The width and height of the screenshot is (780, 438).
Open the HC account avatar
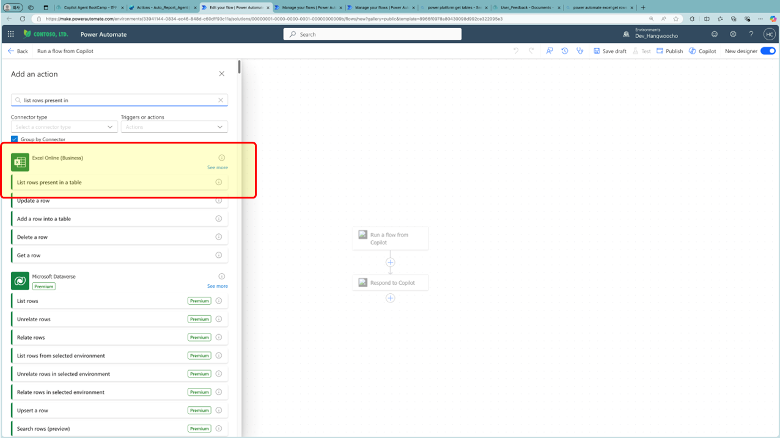[769, 34]
